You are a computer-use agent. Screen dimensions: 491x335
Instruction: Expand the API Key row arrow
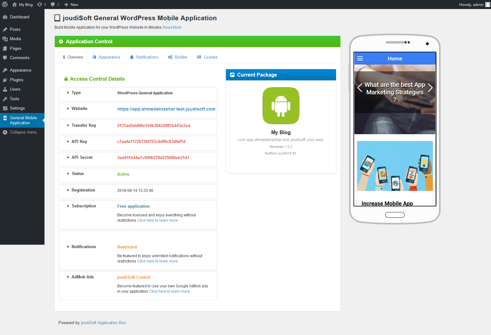click(x=68, y=142)
